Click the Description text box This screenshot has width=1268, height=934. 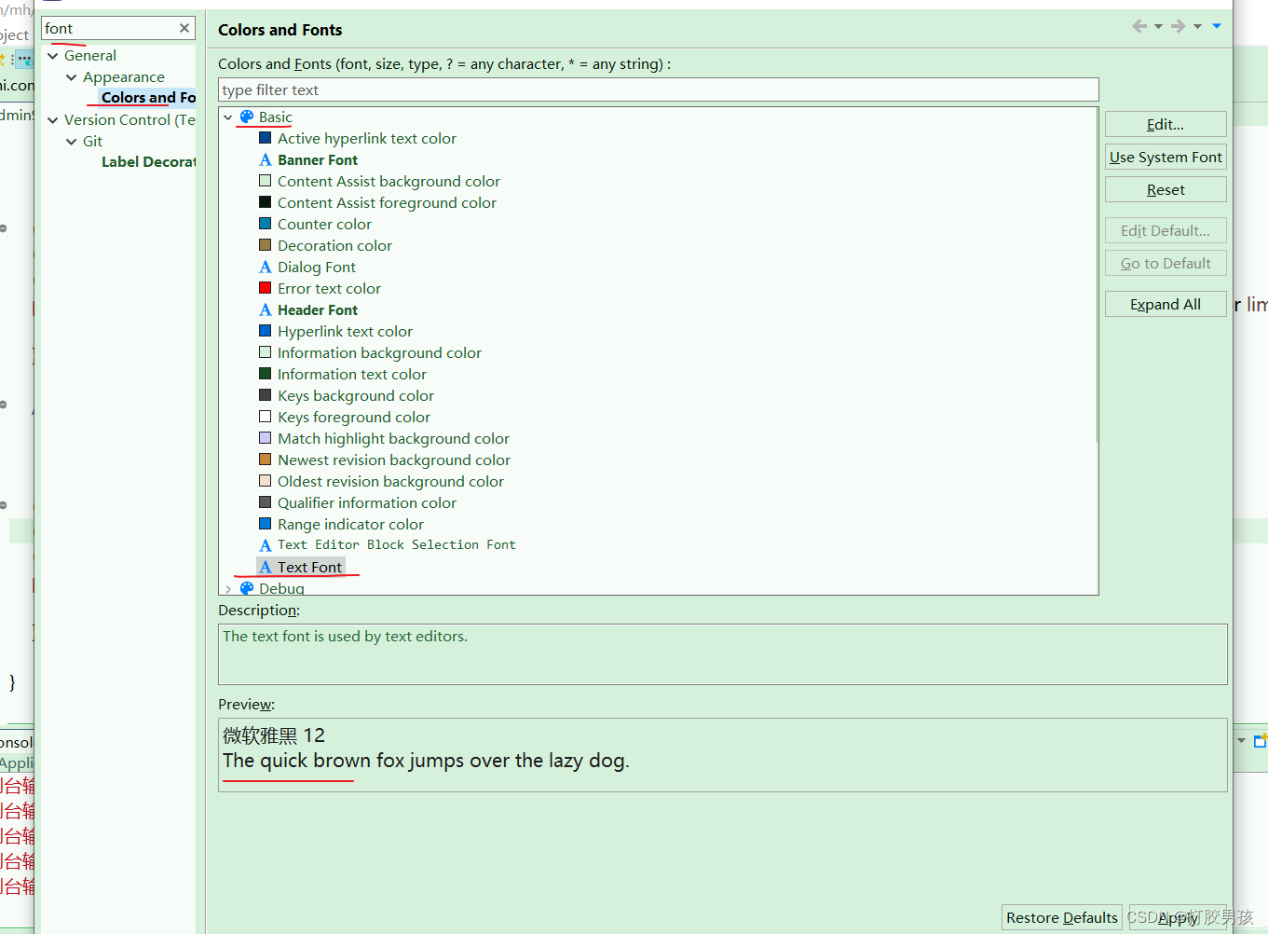tap(722, 654)
